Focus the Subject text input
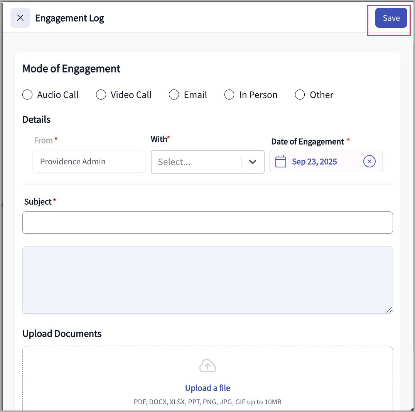The height and width of the screenshot is (412, 415). tap(207, 223)
